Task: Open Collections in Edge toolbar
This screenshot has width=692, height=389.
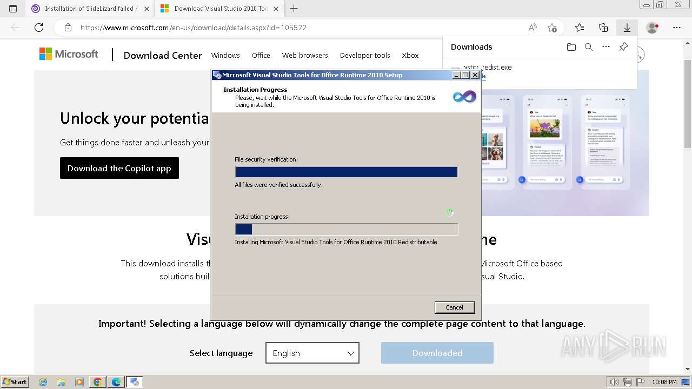Action: tap(603, 28)
